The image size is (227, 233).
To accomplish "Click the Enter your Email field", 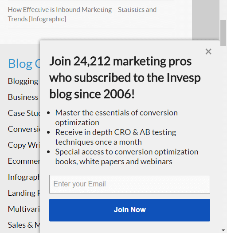I will click(129, 184).
